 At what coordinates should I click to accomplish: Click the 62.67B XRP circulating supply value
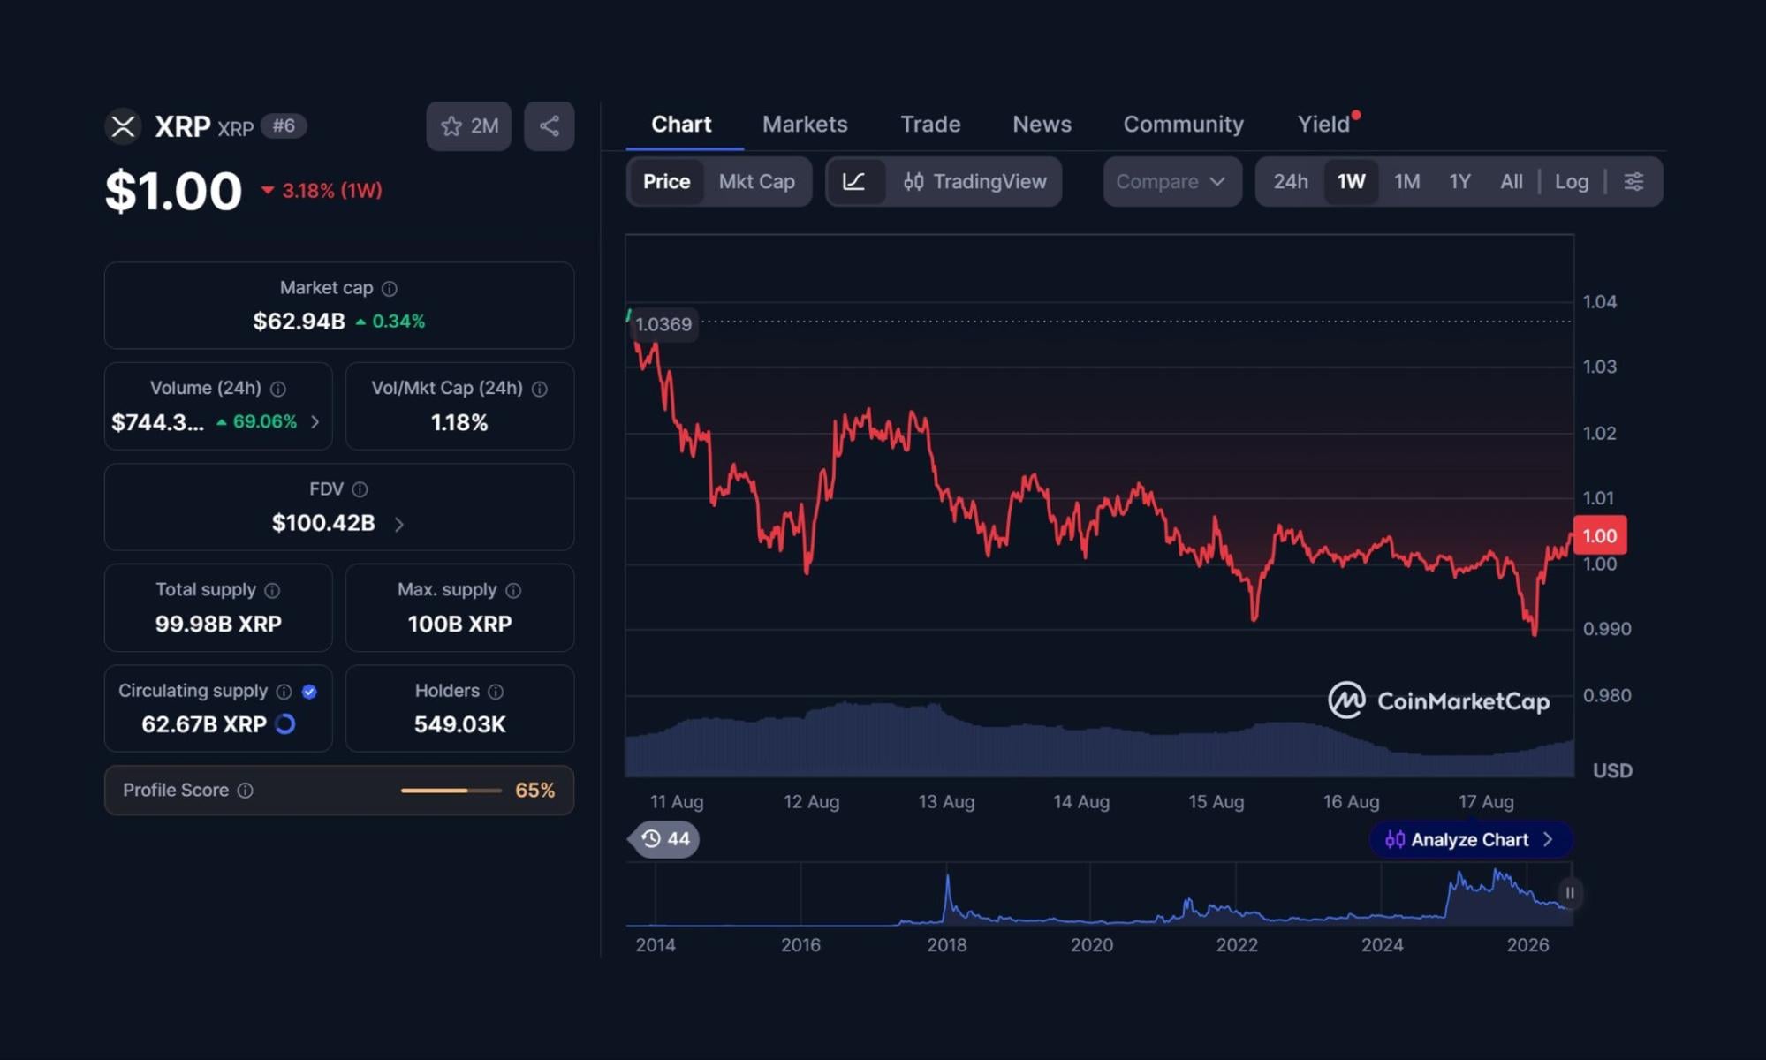(204, 725)
